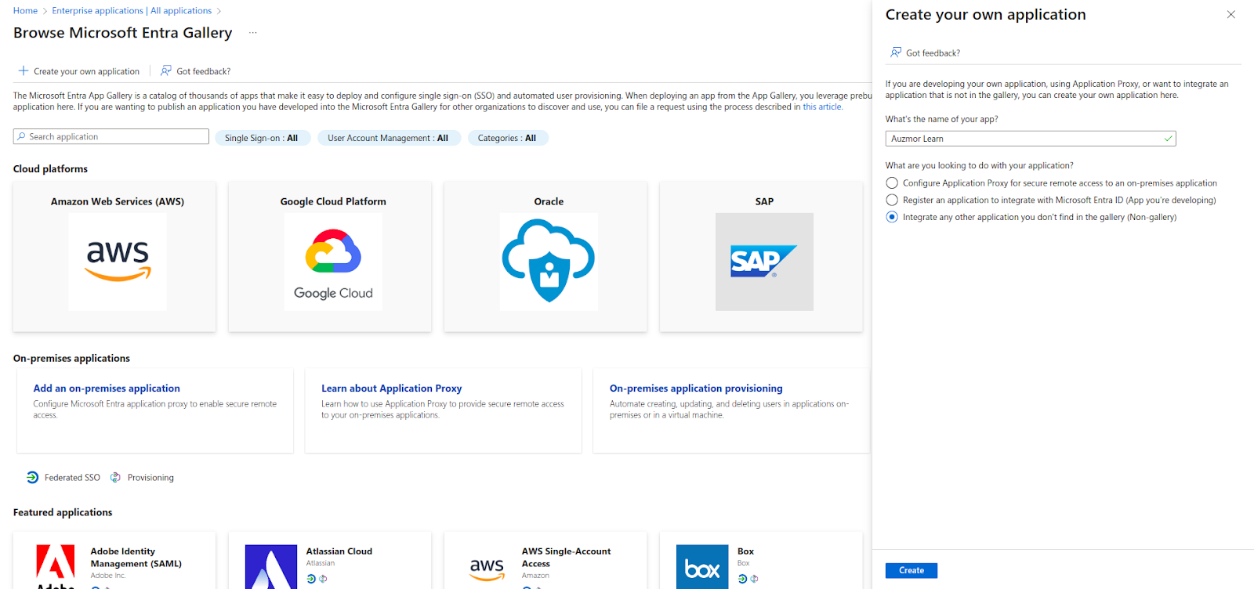This screenshot has height=589, width=1254.
Task: Open the Single Sign-on filter
Action: (262, 138)
